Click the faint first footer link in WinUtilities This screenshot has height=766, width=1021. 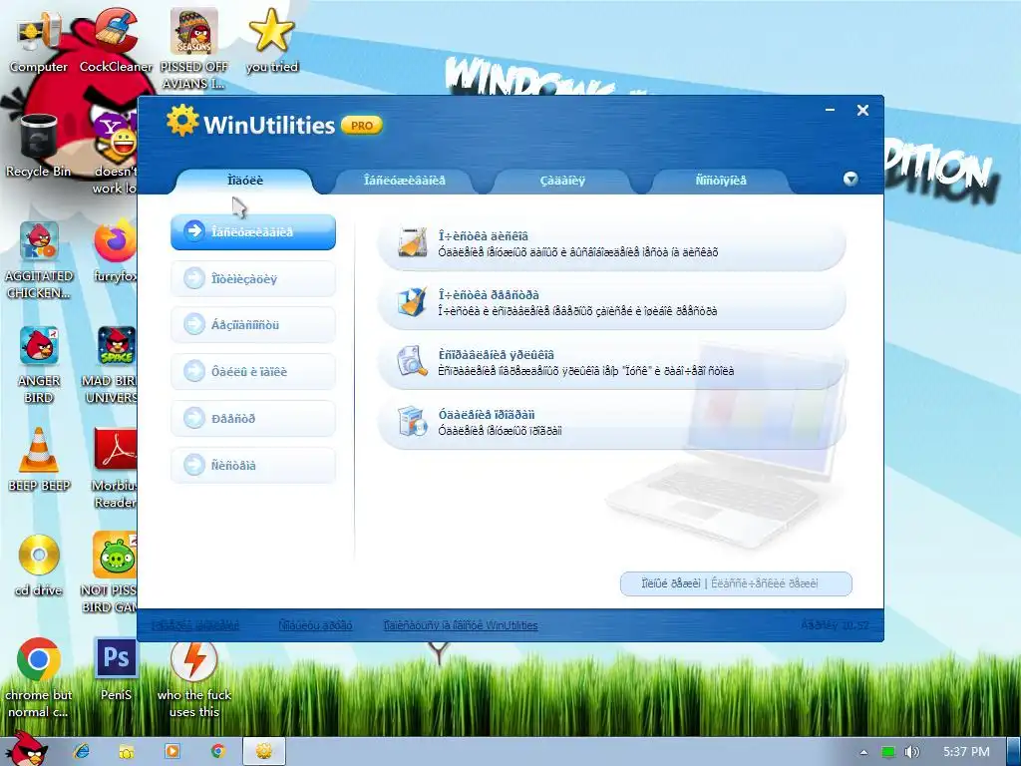pyautogui.click(x=195, y=625)
